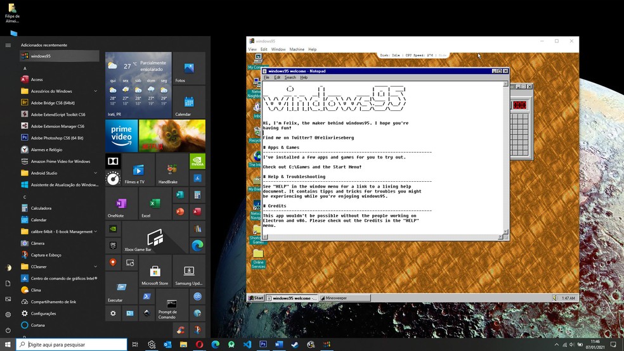This screenshot has height=351, width=624.
Task: Expand the Start menu hamburger navigation
Action: pos(8,45)
